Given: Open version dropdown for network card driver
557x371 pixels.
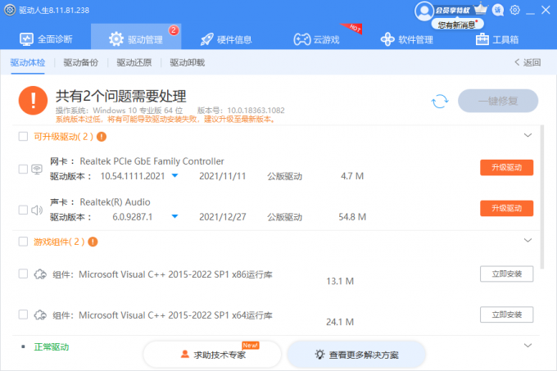Looking at the screenshot, I should (x=174, y=176).
